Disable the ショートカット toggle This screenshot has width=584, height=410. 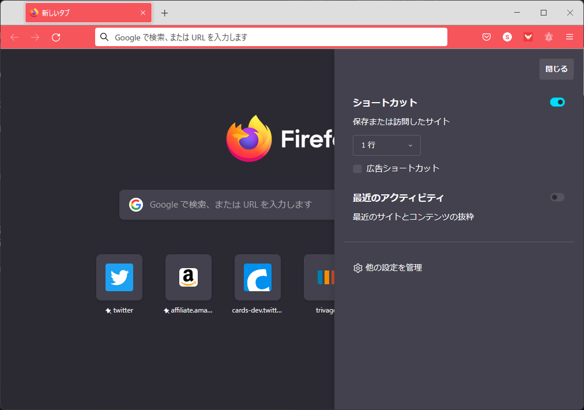[x=557, y=102]
